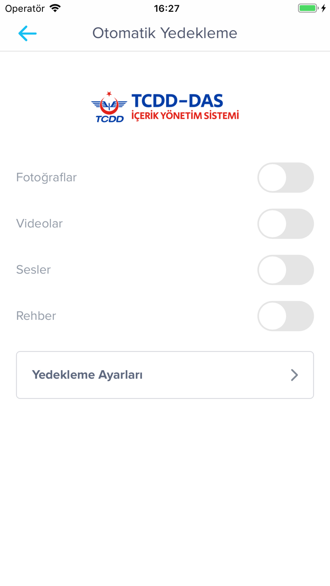Tap the Operatör carrier text
The height and width of the screenshot is (586, 330).
click(25, 8)
